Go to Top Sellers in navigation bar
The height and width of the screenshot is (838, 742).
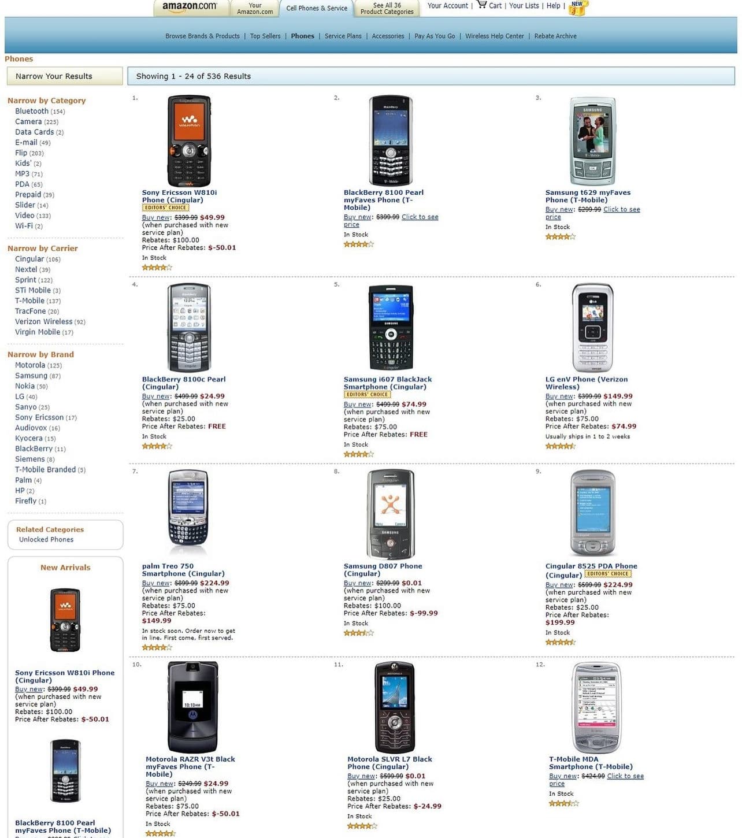tap(265, 36)
